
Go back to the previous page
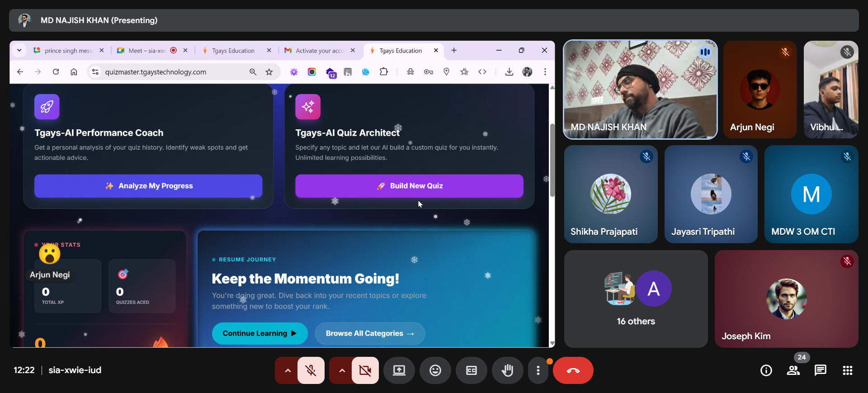coord(20,72)
